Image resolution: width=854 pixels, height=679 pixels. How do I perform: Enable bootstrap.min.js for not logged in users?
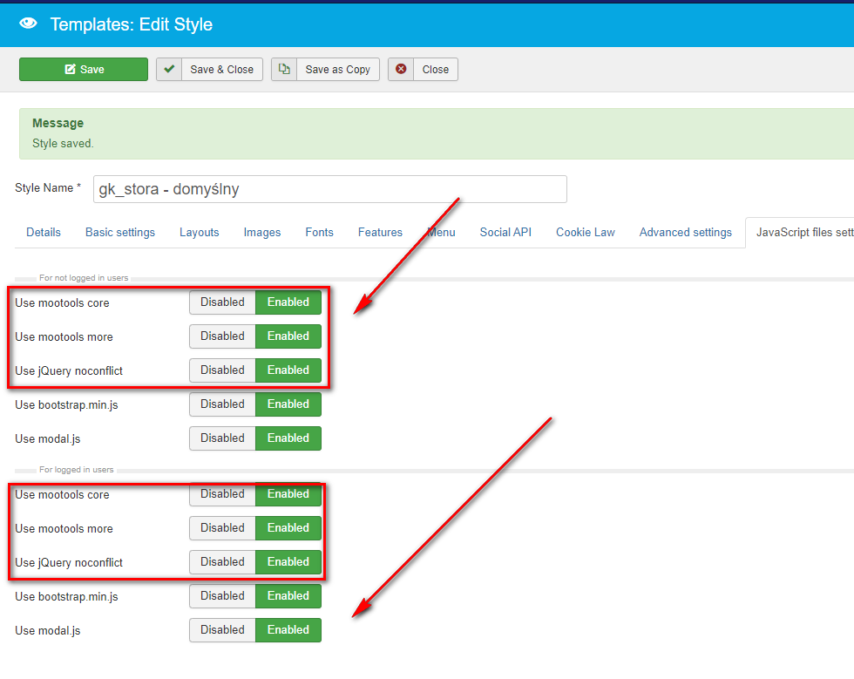coord(288,404)
